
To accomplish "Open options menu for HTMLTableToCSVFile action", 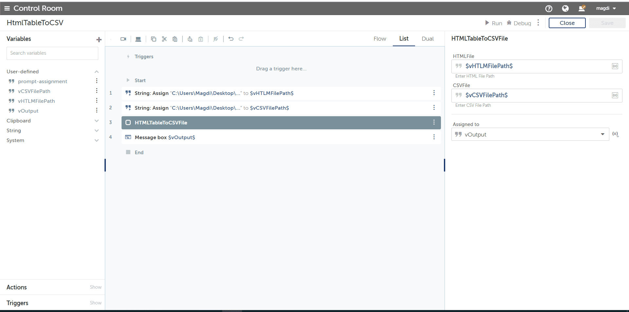I will 434,122.
